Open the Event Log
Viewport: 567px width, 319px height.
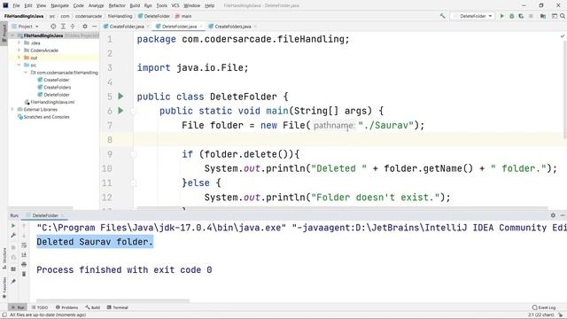[x=544, y=307]
